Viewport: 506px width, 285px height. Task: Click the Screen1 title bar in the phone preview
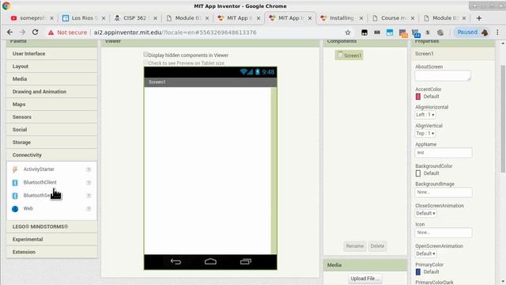[x=210, y=82]
